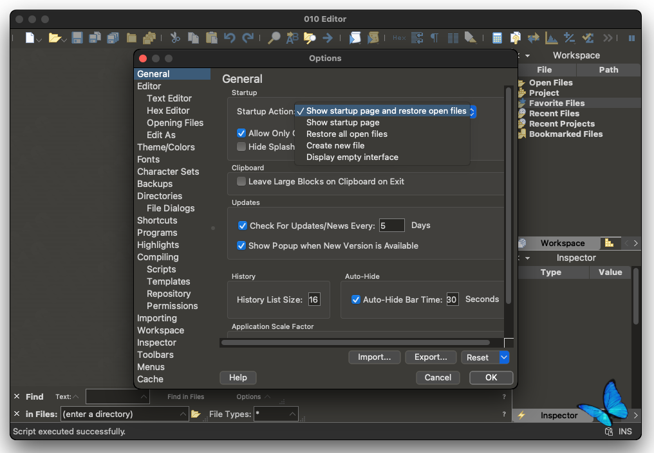Open the File Types dropdown arrow

click(x=292, y=414)
